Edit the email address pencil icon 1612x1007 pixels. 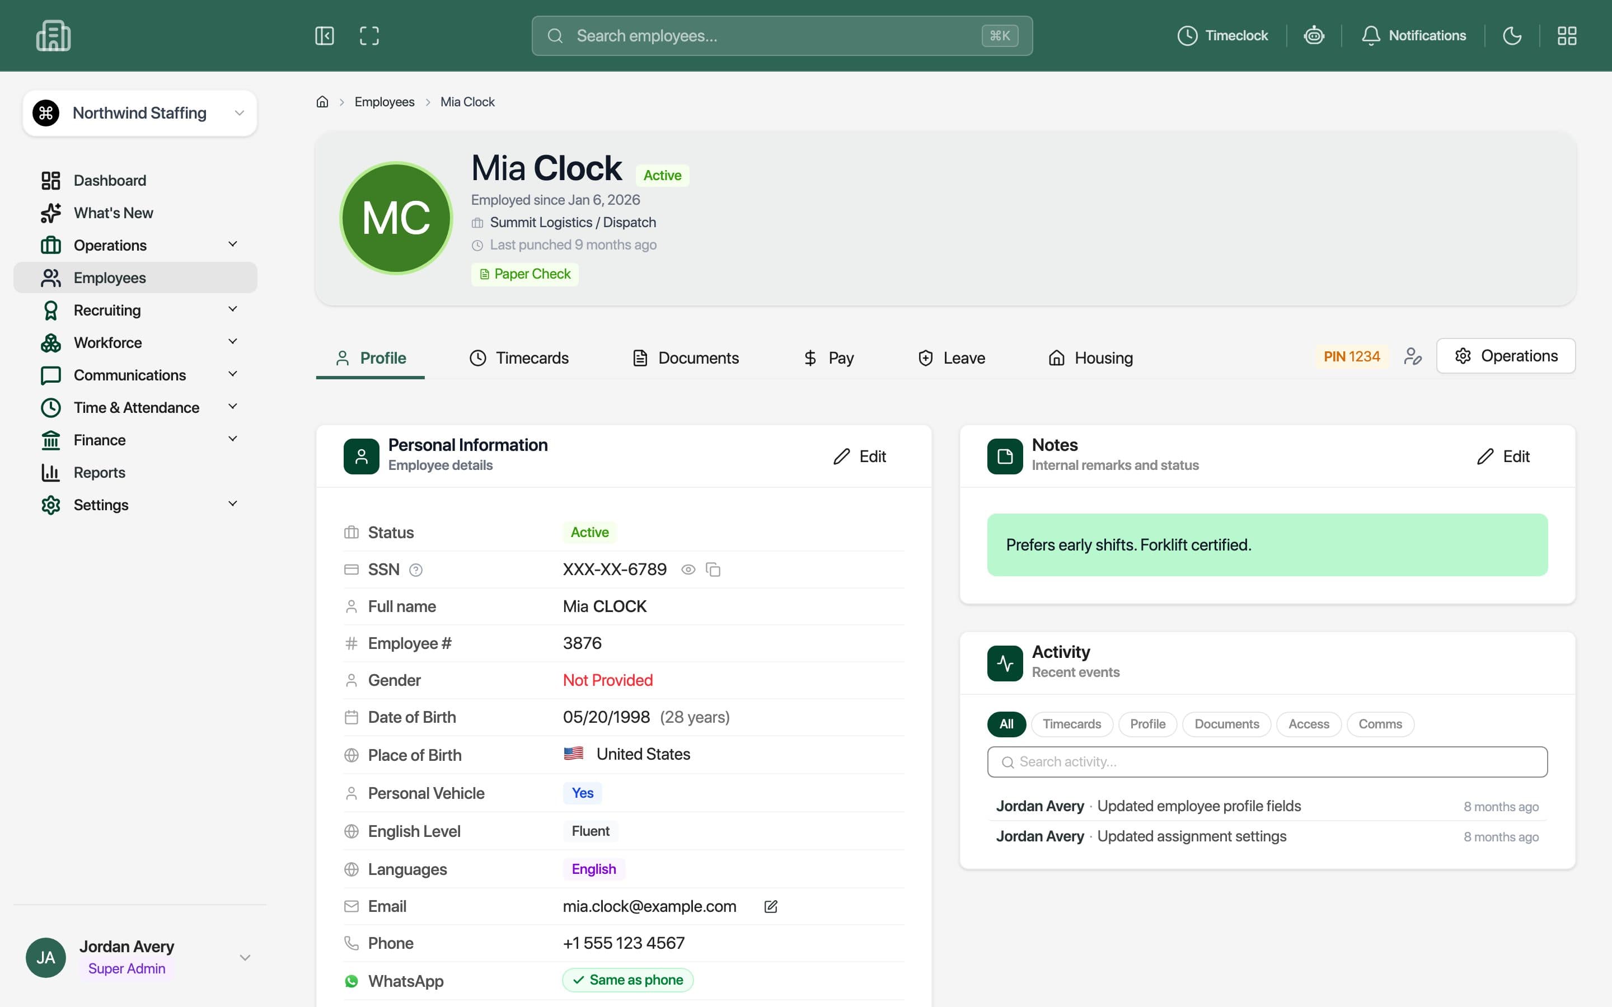click(x=771, y=906)
